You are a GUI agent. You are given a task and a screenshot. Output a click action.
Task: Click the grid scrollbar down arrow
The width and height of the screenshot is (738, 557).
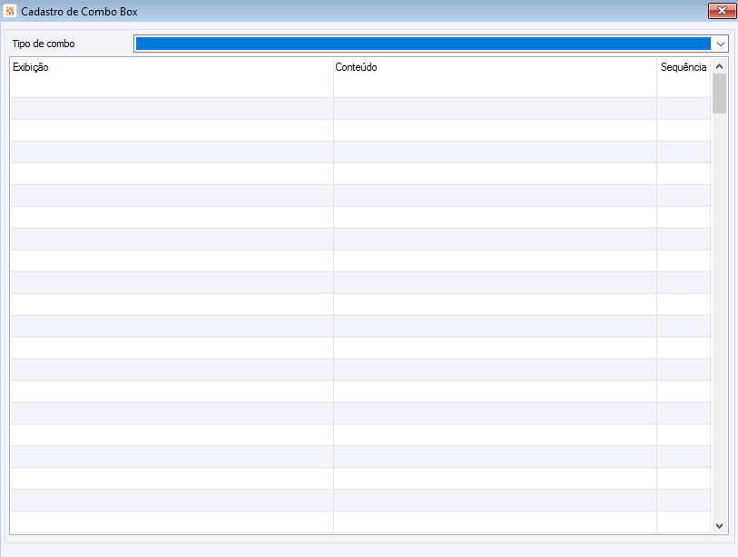click(719, 526)
